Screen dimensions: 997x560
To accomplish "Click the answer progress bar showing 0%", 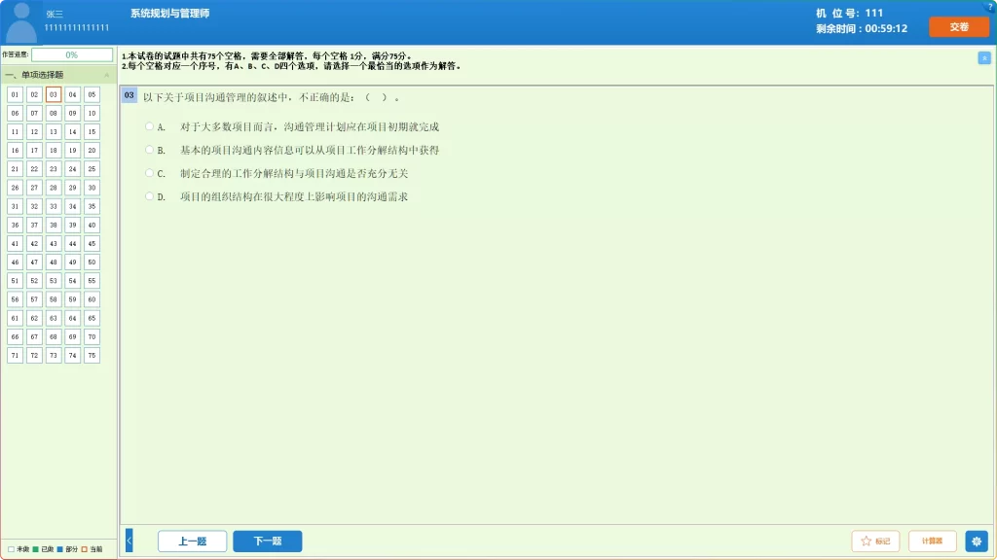I will [72, 55].
